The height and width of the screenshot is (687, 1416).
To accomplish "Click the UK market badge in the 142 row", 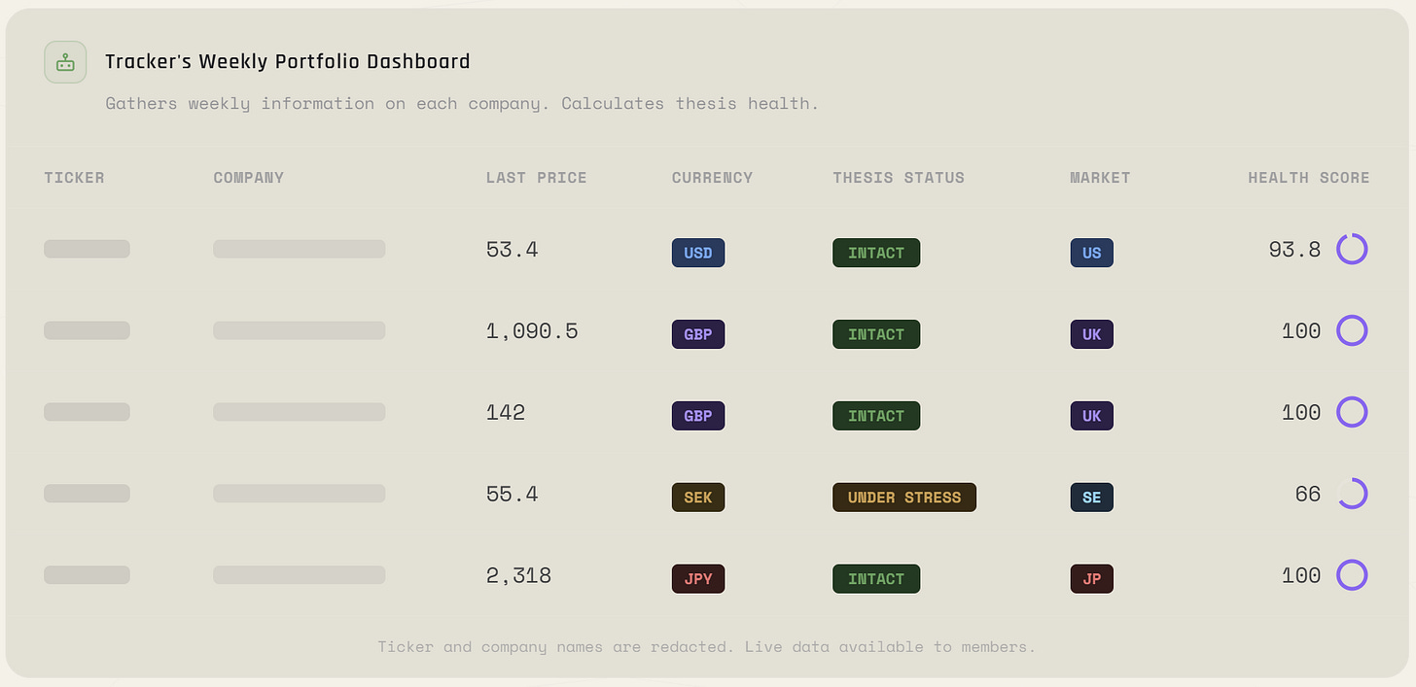I will click(x=1092, y=416).
